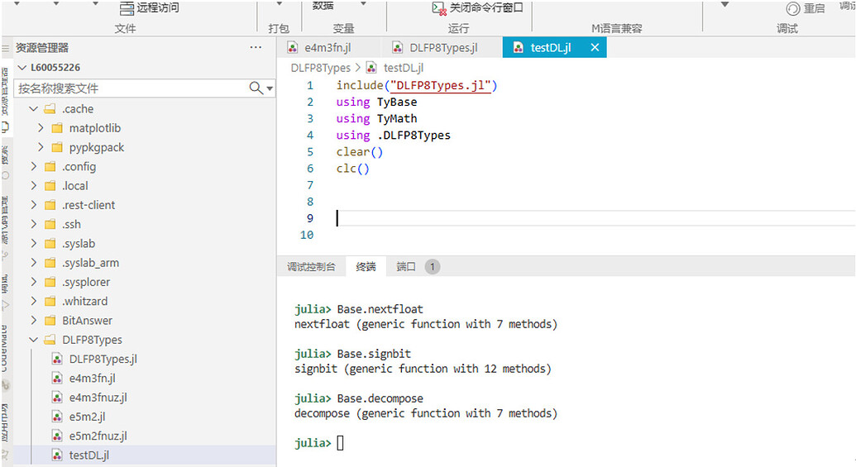Click the .whitzard folder icon
856x467 pixels.
point(50,301)
